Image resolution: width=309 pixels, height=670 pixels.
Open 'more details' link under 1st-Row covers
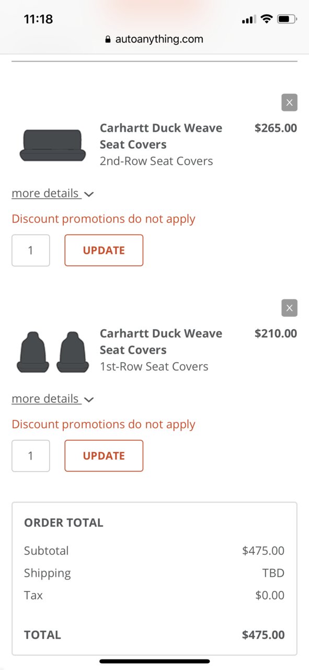(x=46, y=398)
